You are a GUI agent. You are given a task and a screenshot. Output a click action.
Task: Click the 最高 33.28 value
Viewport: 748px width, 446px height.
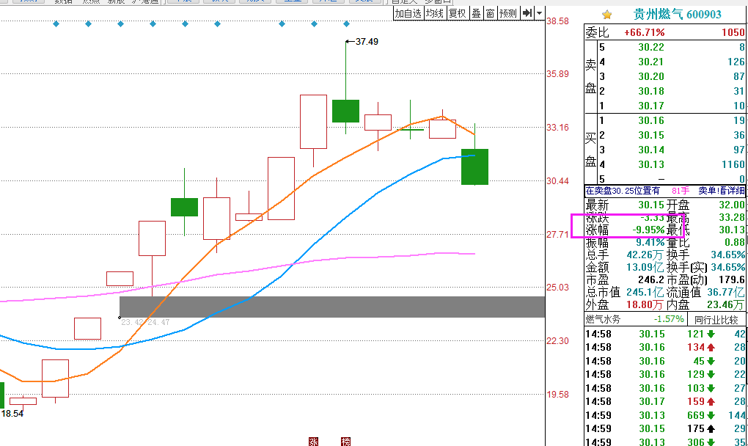[x=732, y=218]
